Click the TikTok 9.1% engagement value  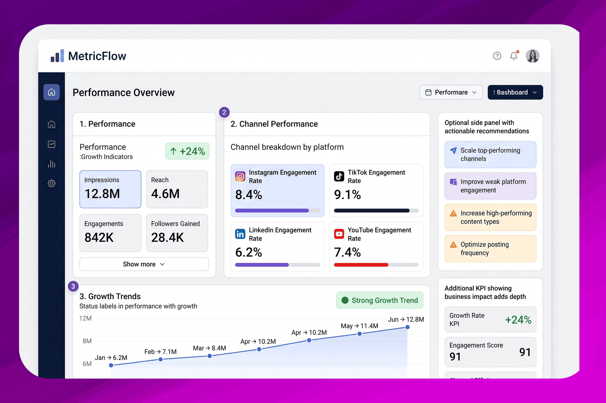348,195
